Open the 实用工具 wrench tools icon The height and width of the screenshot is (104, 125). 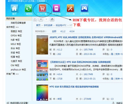coord(70,8)
